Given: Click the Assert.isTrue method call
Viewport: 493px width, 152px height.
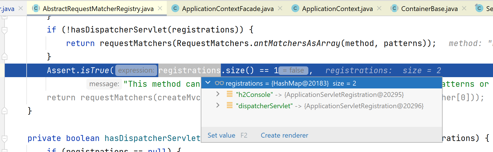Looking at the screenshot, I should pyautogui.click(x=78, y=70).
